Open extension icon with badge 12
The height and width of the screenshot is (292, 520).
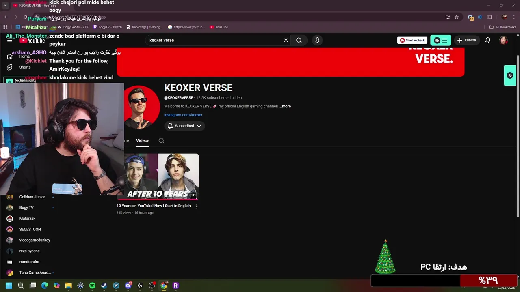click(470, 17)
